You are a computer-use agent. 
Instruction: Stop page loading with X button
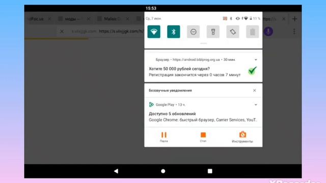(62, 32)
